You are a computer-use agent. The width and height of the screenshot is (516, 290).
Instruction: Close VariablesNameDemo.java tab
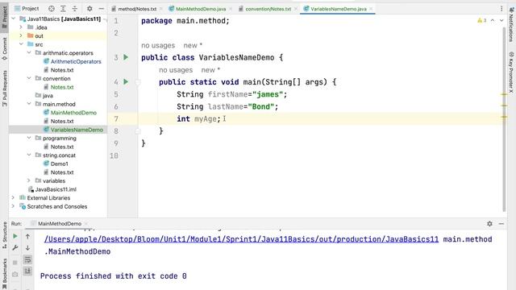pos(371,9)
